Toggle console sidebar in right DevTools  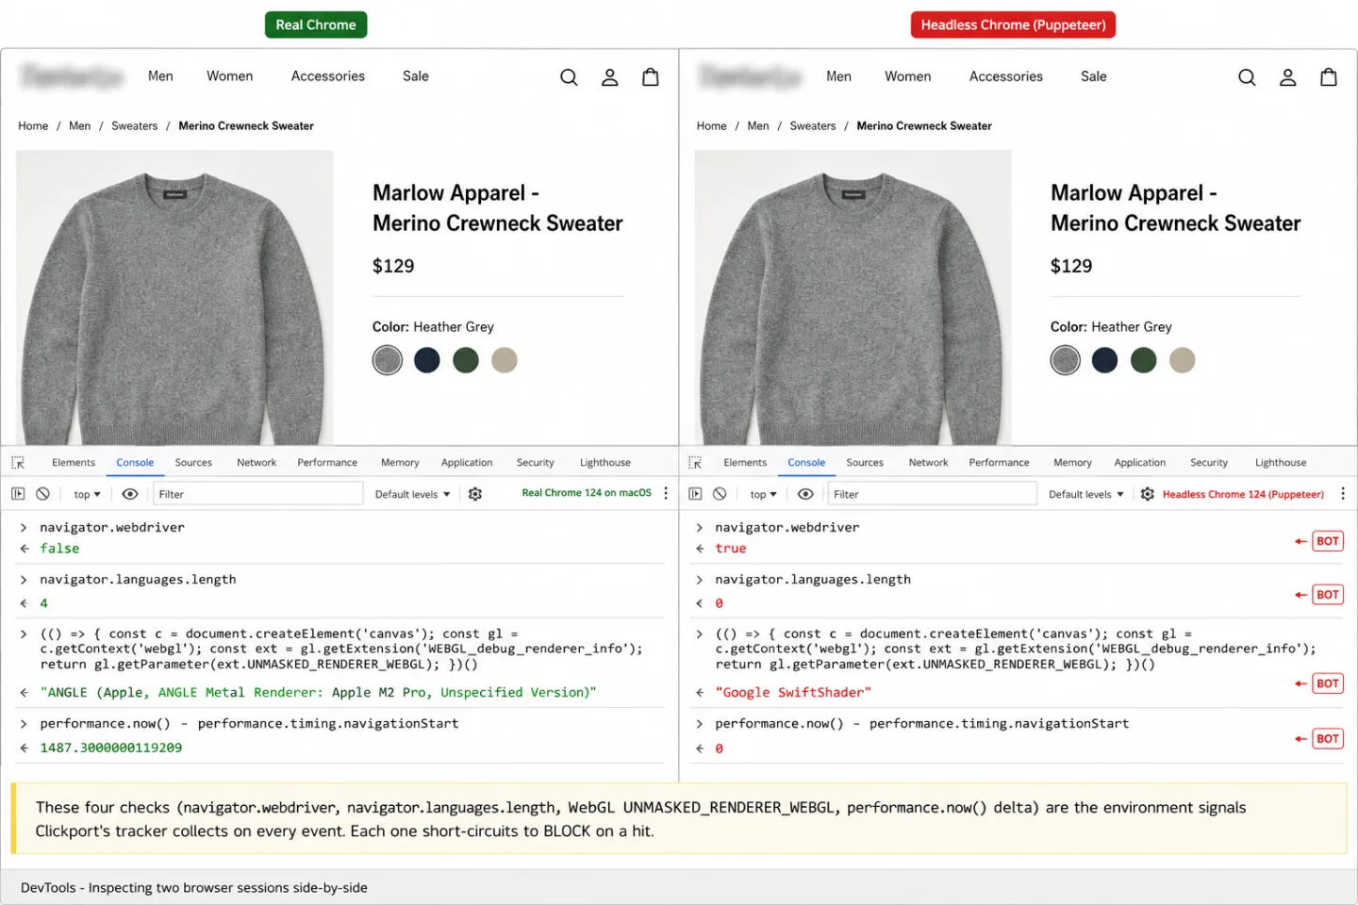click(695, 494)
